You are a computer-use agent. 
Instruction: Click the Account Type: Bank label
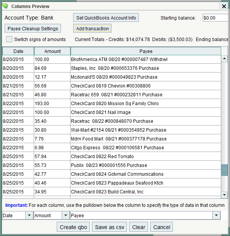tap(29, 18)
